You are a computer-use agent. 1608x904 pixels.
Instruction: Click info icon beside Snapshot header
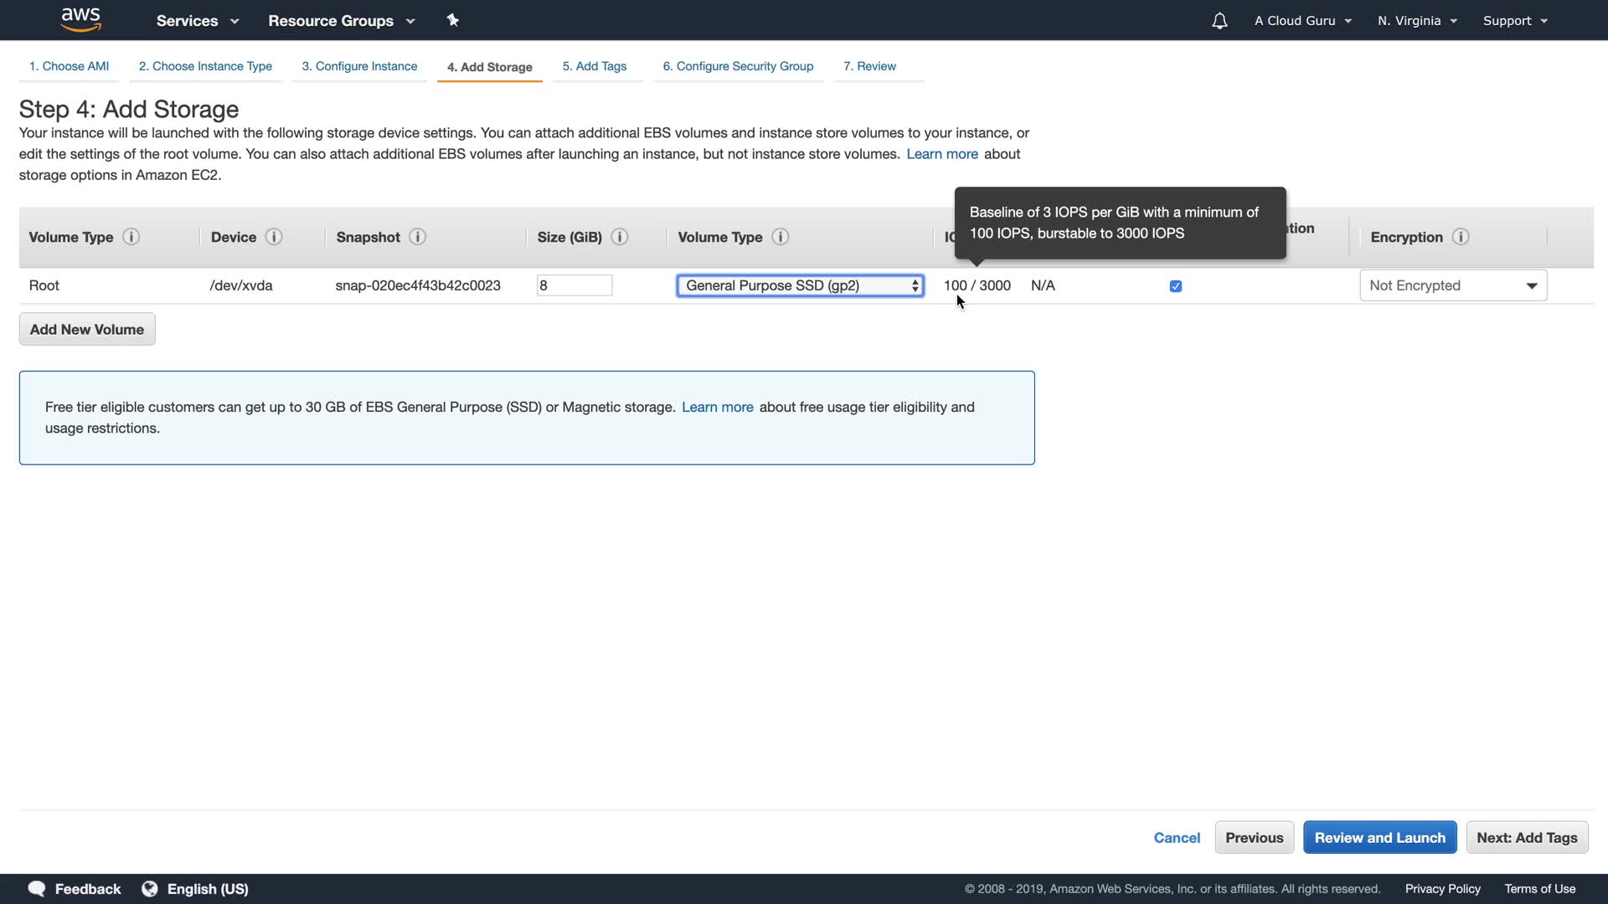tap(418, 237)
